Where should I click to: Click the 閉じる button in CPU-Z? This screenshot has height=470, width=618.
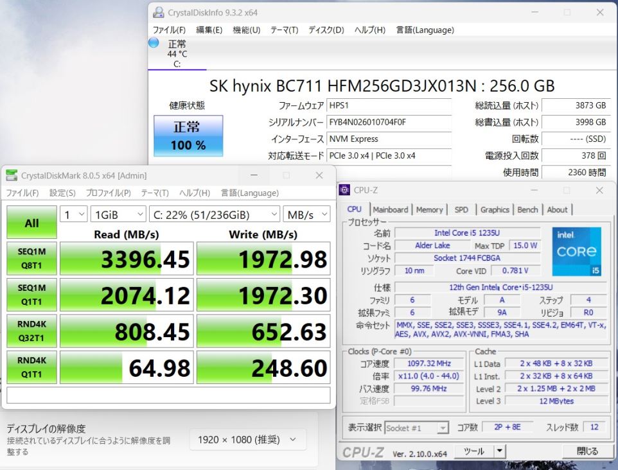coord(587,451)
